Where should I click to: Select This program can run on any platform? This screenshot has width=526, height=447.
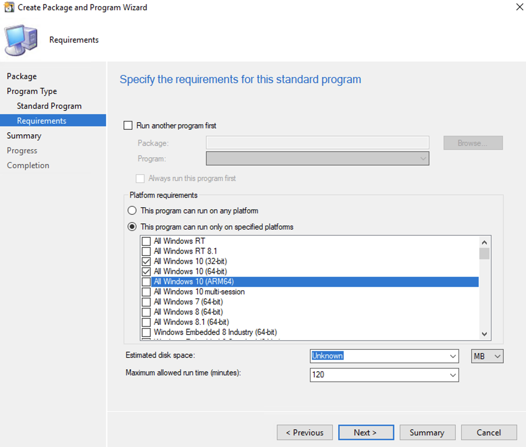(x=132, y=211)
